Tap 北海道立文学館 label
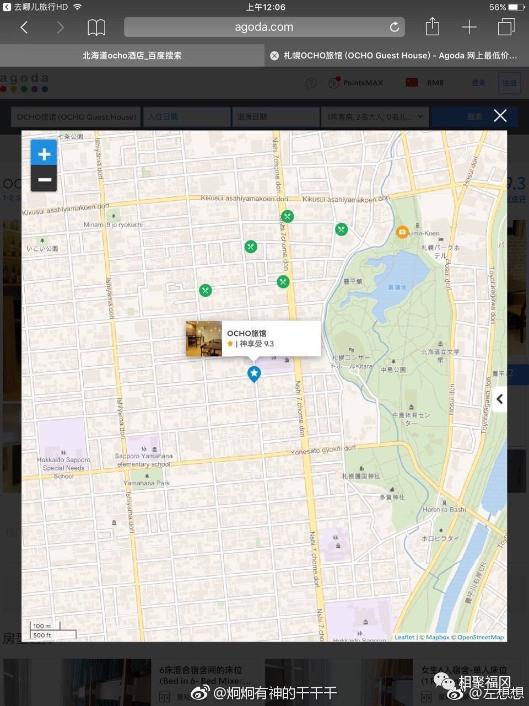 coord(440,355)
